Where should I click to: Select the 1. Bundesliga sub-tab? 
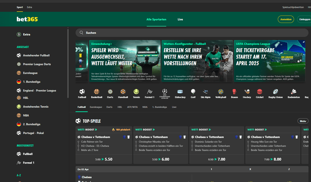point(160,107)
